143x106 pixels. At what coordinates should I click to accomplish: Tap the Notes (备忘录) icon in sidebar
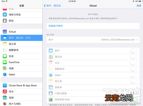pos(5,44)
